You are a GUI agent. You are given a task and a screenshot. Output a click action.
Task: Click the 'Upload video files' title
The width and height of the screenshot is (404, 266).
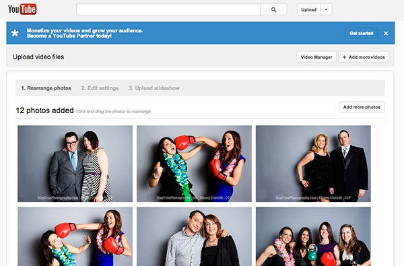point(38,57)
